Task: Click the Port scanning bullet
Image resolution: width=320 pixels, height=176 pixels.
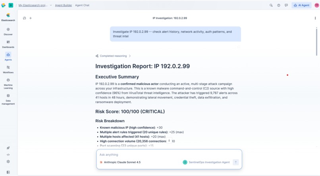Action: 127,145
